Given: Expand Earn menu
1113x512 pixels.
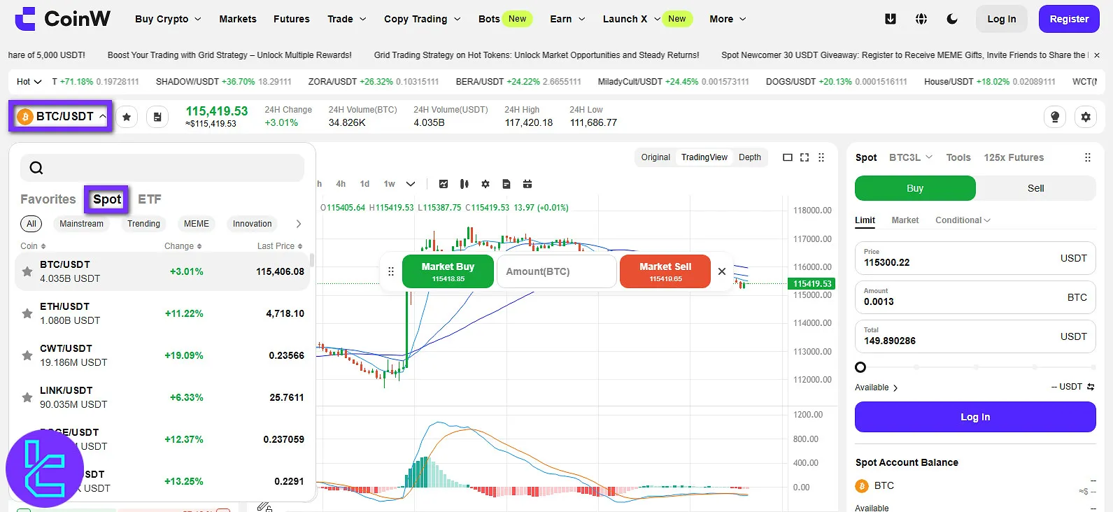Looking at the screenshot, I should pos(567,19).
